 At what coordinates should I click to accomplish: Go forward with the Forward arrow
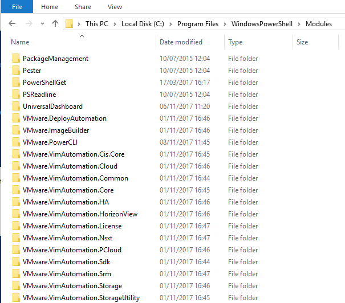(x=29, y=23)
